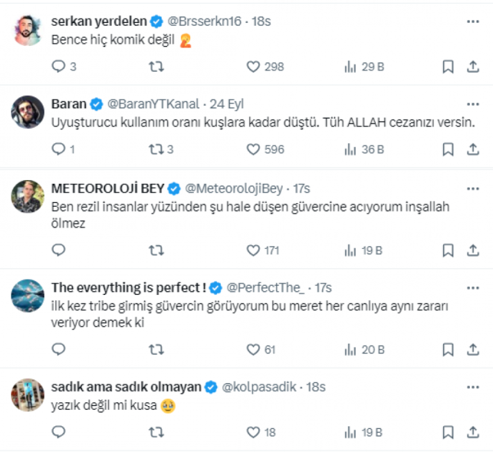
Task: Bookmark Baran's tweet
Action: 448,150
